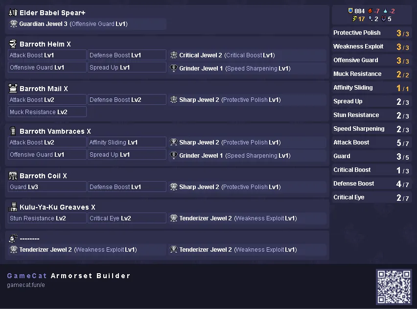This screenshot has height=309, width=417.
Task: Click the helmet icon next to Barroth Helm X
Action: coord(13,44)
